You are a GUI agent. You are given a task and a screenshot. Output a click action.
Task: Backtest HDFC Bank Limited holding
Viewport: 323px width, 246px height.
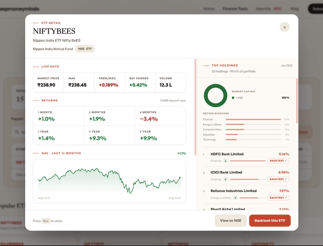[x=278, y=161]
